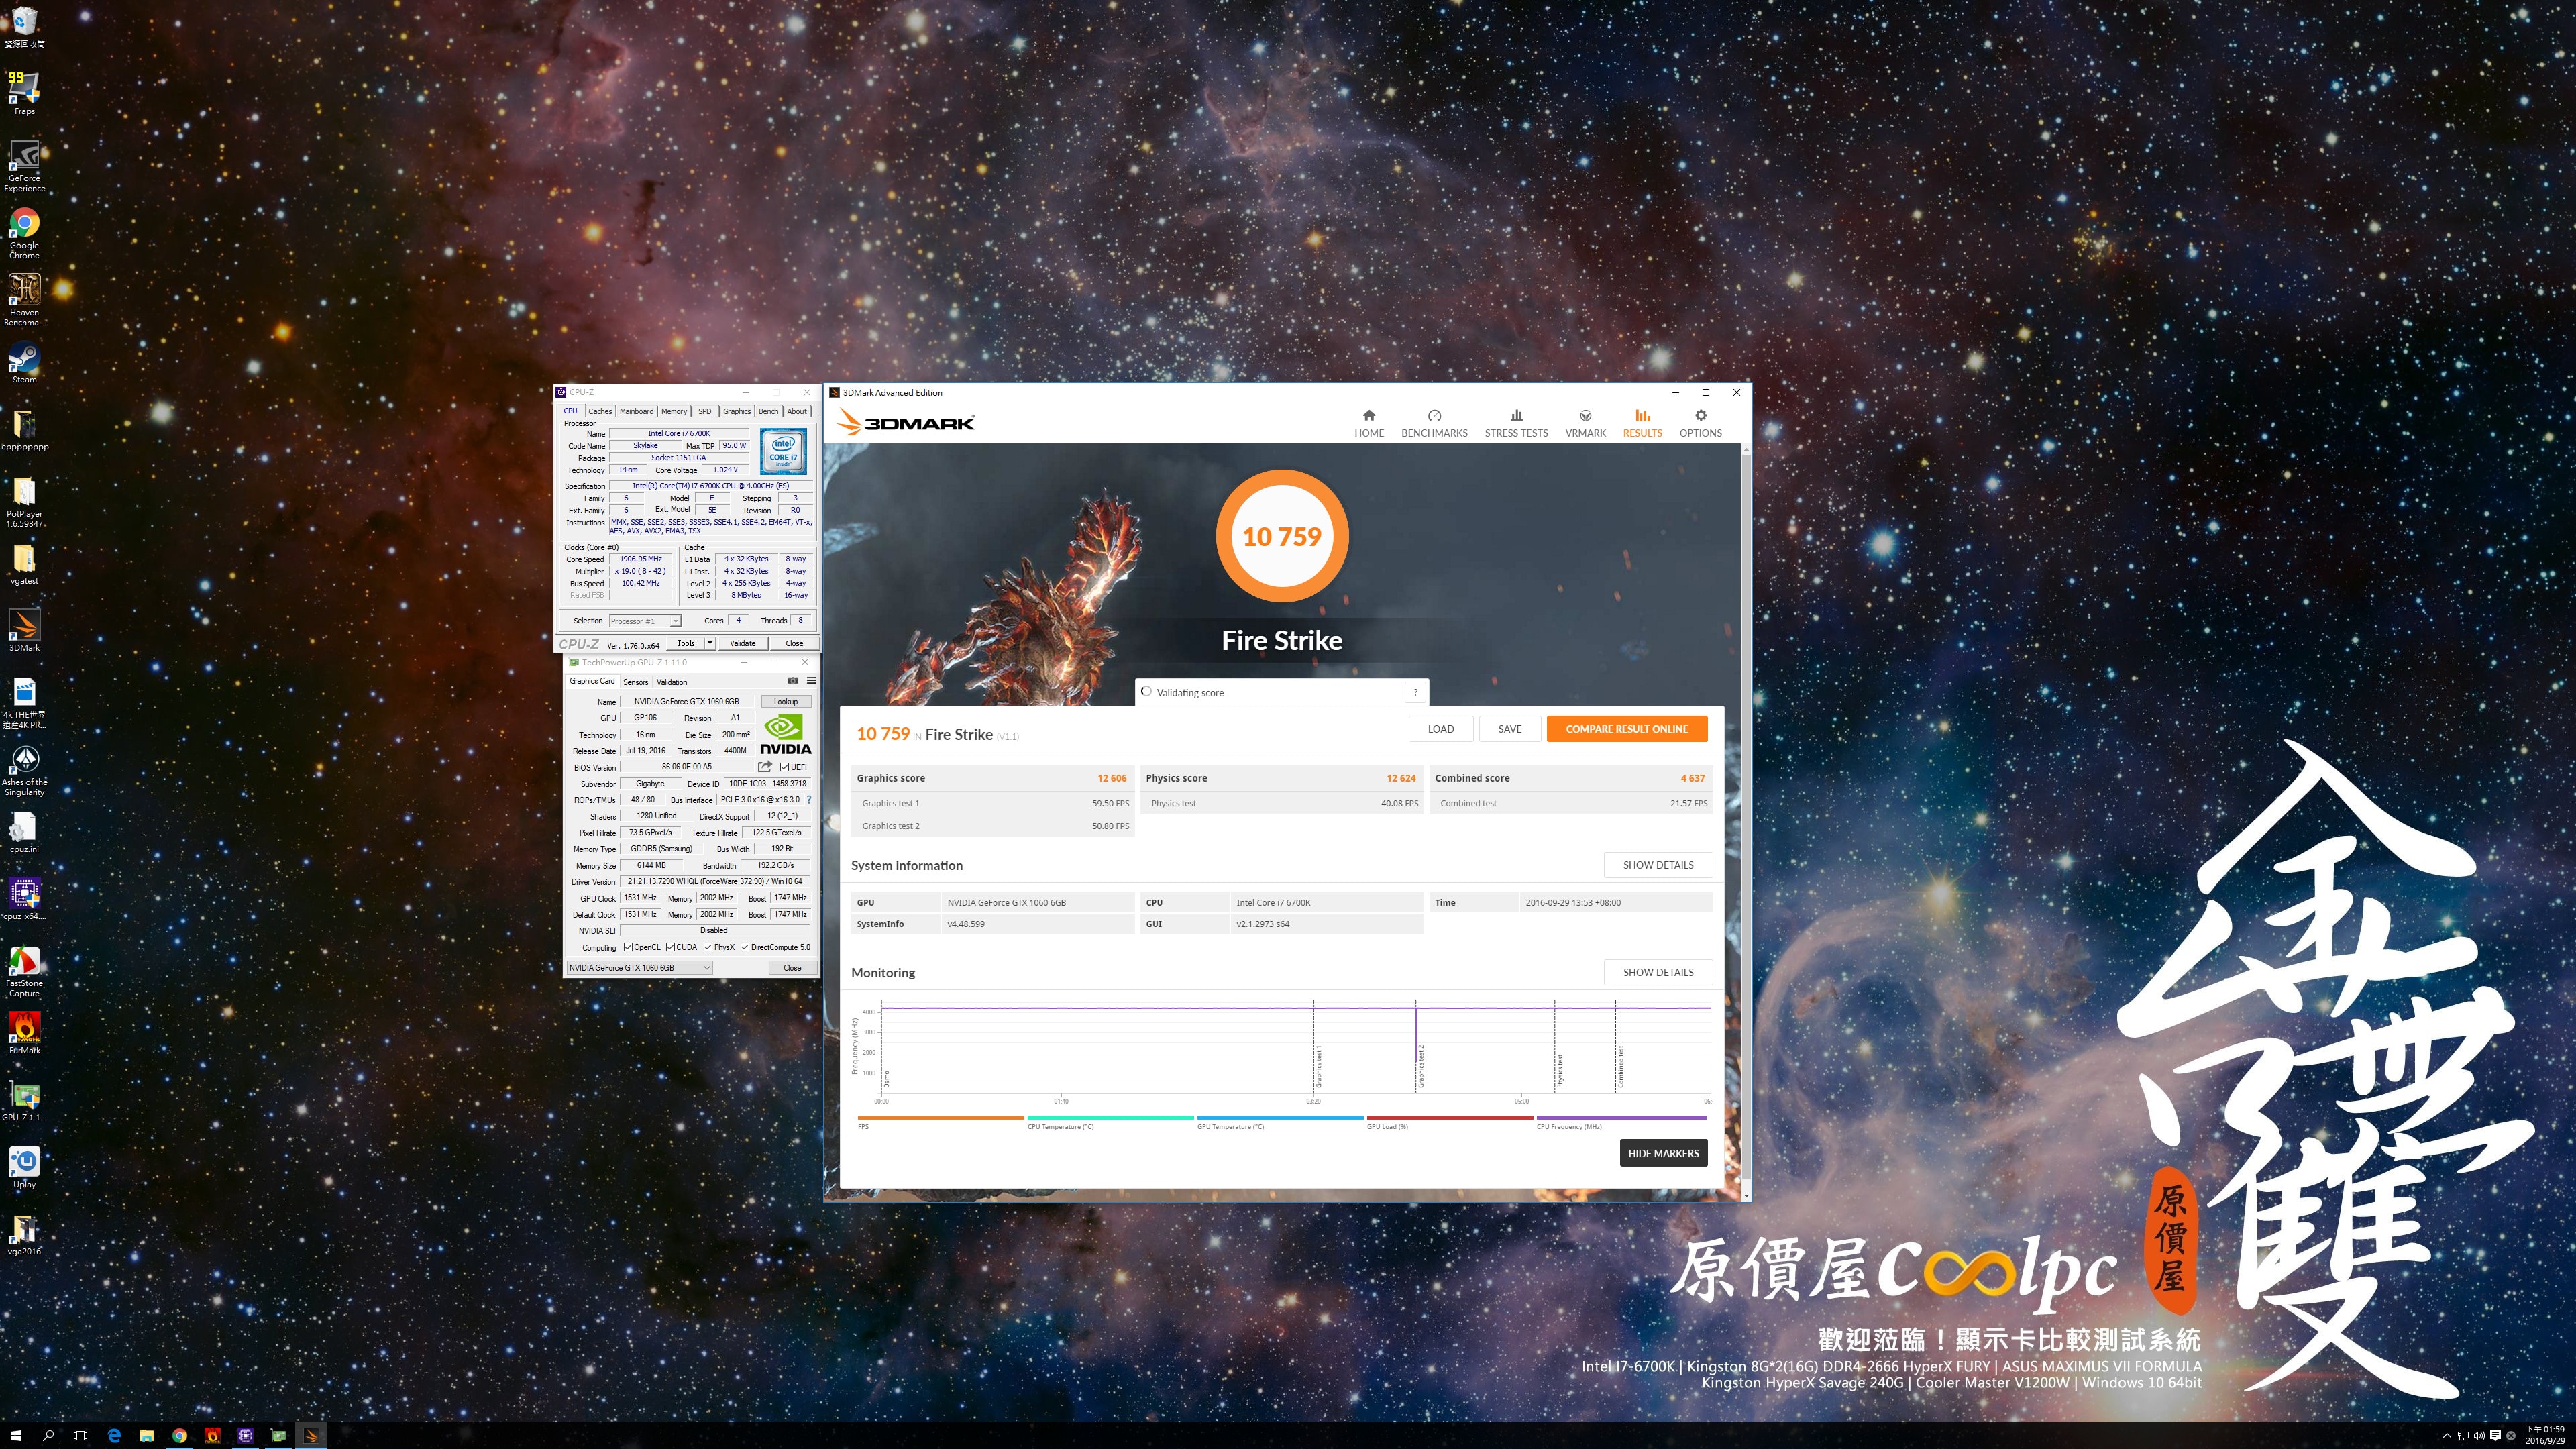Open 3DMark desktop shortcut

pos(24,630)
